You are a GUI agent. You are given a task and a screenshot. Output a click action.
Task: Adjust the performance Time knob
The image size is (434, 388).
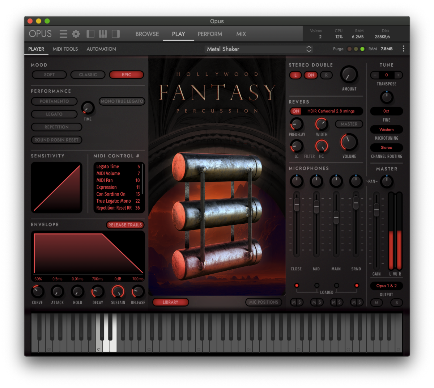click(x=88, y=108)
